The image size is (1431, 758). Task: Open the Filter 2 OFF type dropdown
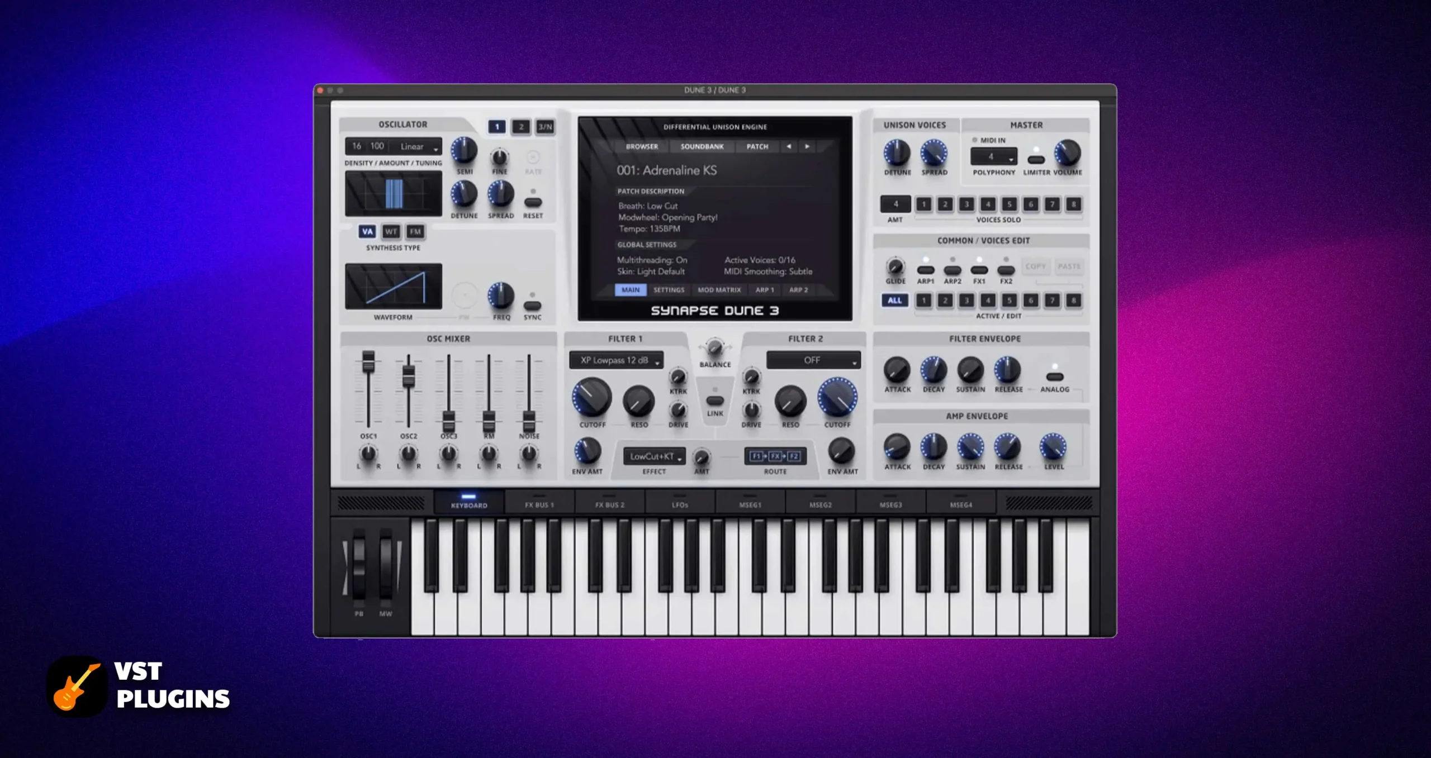[x=813, y=360]
